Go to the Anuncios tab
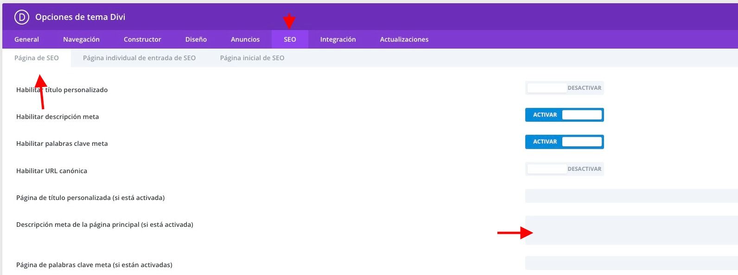This screenshot has width=738, height=275. [x=245, y=39]
